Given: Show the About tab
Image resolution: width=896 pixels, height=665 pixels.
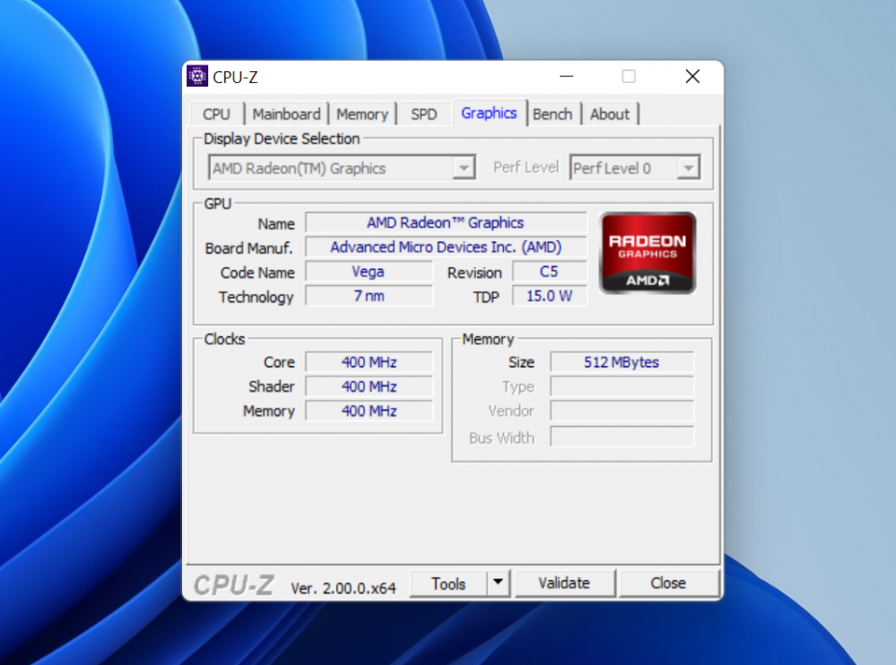Looking at the screenshot, I should (610, 114).
